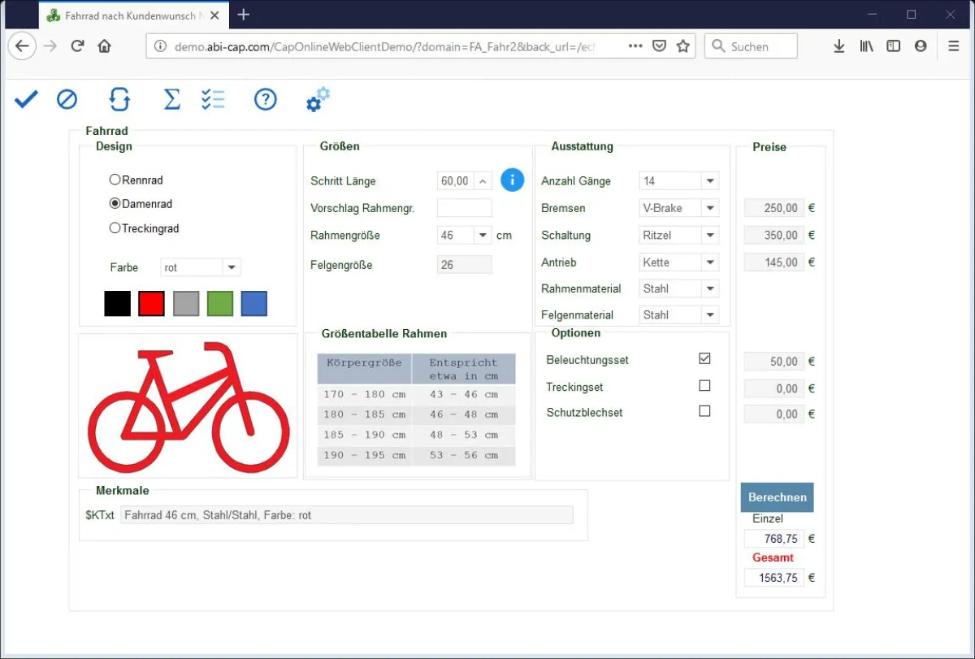Click the blue checkmark confirm icon
Screen dimensions: 975x659
point(26,99)
